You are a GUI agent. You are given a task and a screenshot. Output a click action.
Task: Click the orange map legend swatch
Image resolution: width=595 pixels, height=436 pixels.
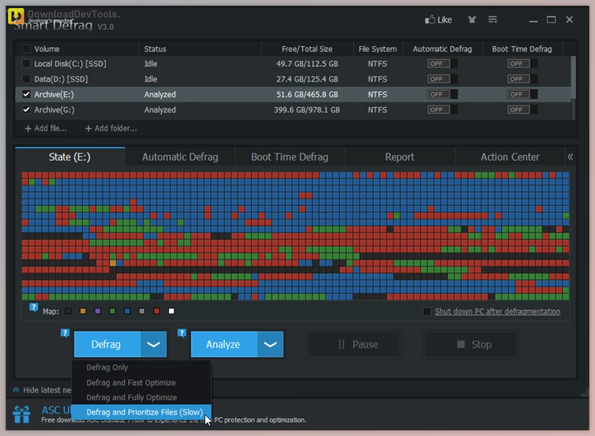tap(82, 311)
